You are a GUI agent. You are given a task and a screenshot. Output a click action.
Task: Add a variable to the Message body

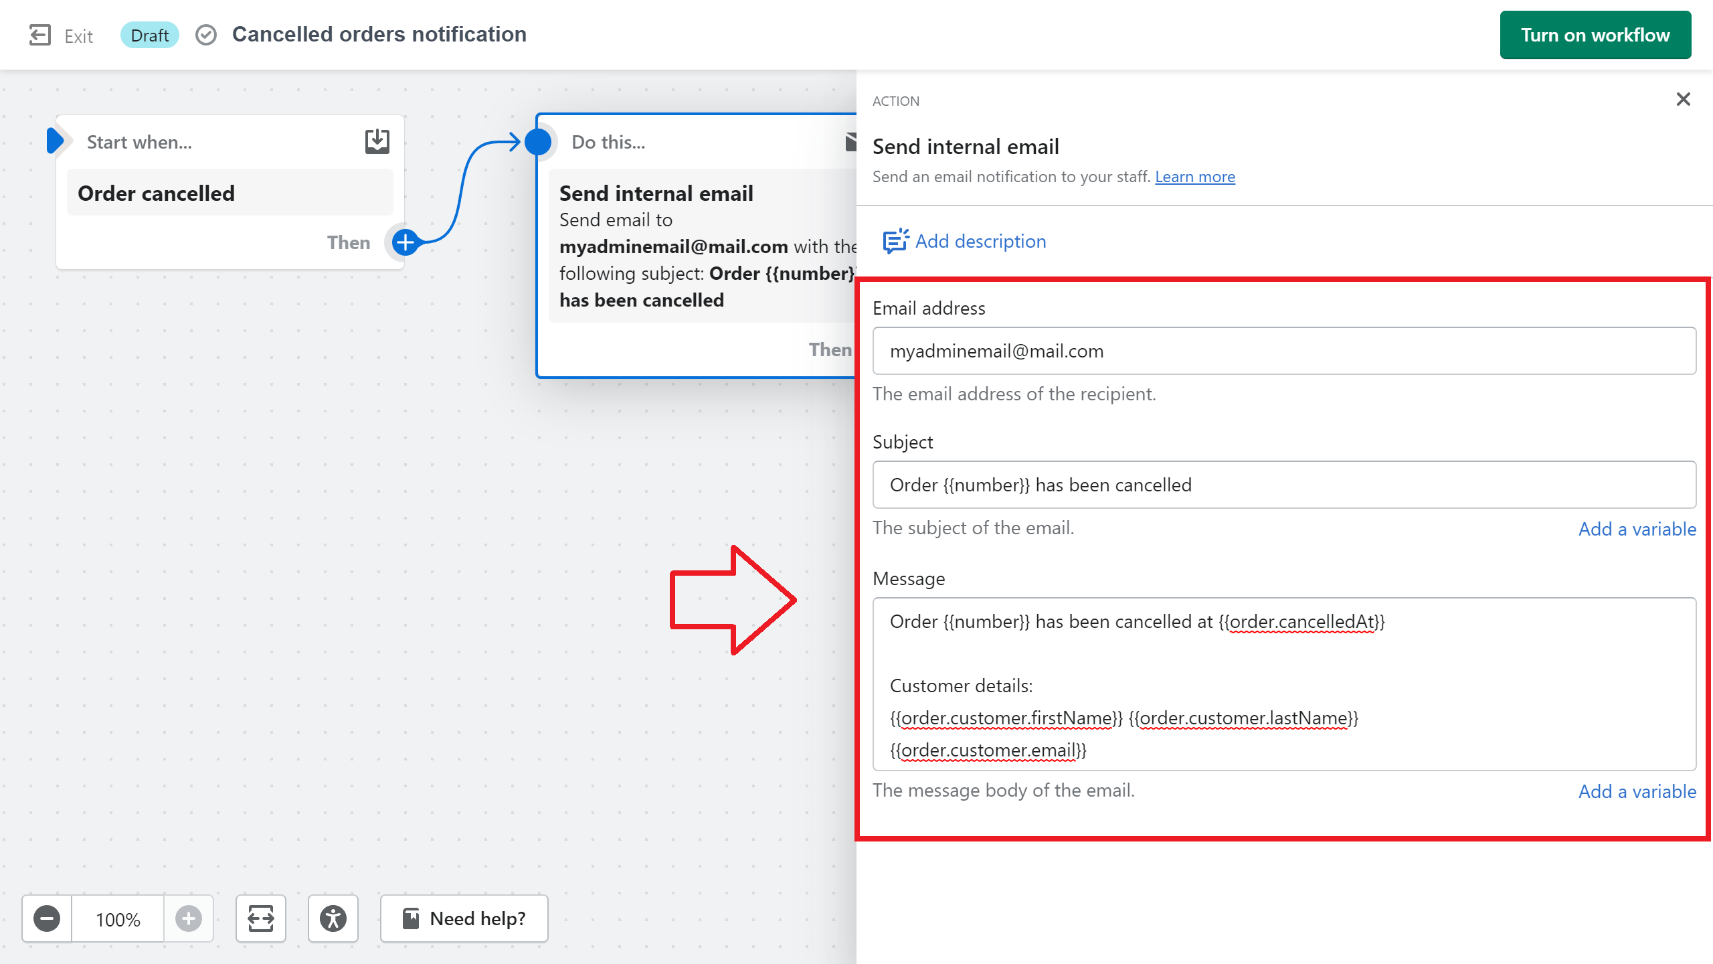click(1637, 791)
